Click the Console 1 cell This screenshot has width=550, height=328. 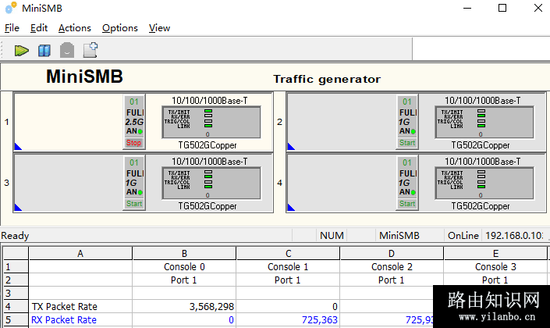tap(288, 267)
